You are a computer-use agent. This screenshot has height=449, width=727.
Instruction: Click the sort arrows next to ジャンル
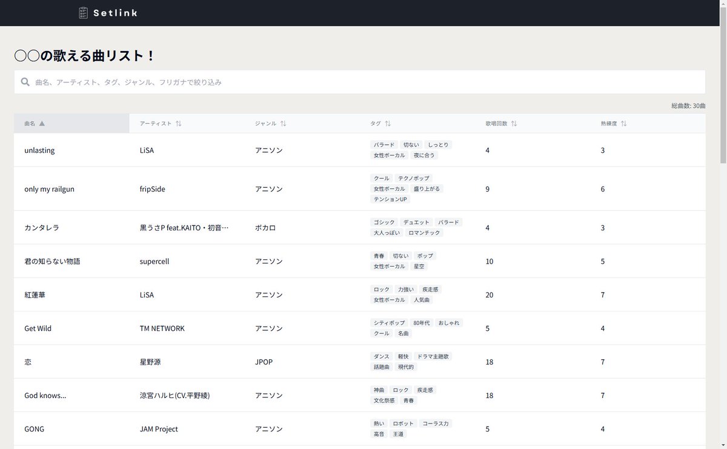pyautogui.click(x=283, y=124)
